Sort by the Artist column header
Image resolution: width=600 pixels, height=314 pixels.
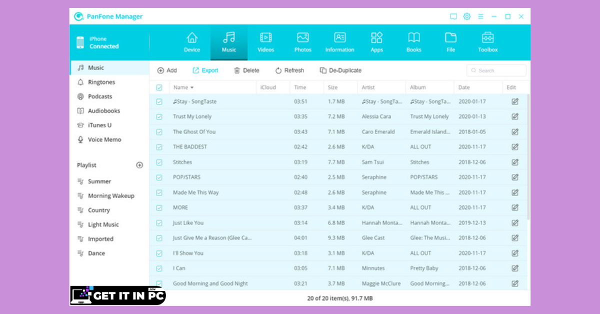(368, 87)
